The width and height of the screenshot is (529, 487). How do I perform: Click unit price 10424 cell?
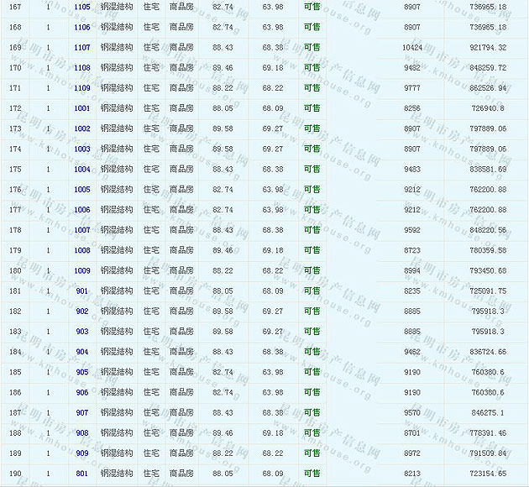click(x=412, y=47)
